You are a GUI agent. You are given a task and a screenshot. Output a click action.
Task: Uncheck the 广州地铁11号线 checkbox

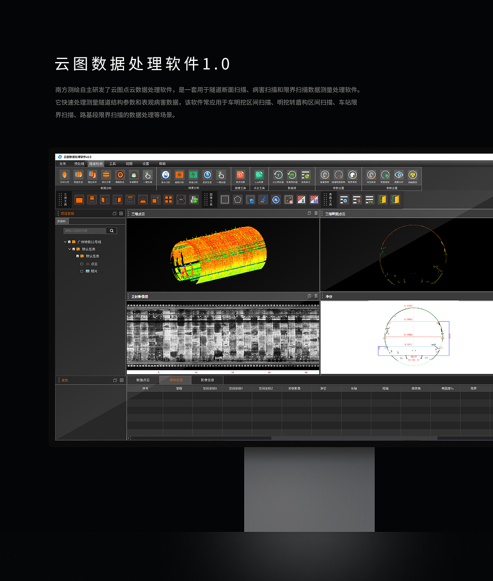click(69, 242)
